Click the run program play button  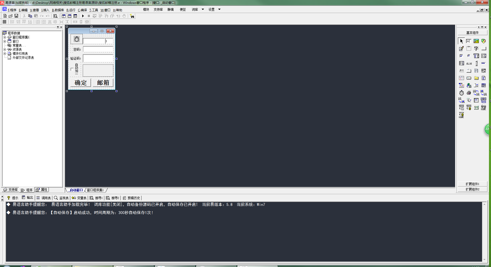click(83, 16)
